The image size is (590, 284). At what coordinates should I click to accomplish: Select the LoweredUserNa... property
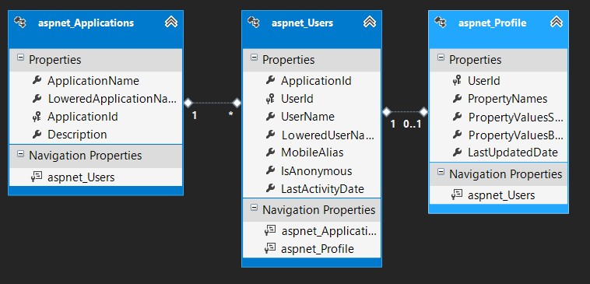tap(328, 135)
